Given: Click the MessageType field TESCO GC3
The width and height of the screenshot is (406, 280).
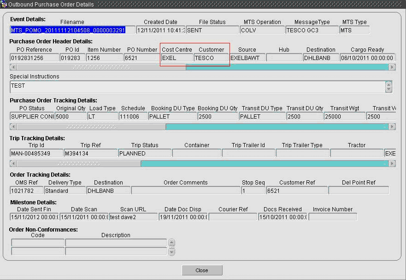Looking at the screenshot, I should pos(312,30).
